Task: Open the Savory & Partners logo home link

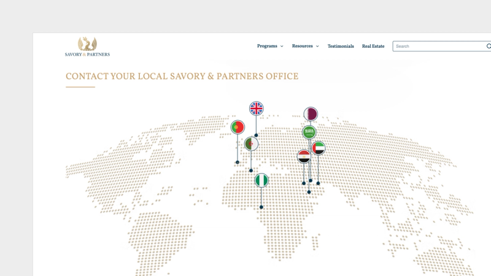Action: pos(87,47)
